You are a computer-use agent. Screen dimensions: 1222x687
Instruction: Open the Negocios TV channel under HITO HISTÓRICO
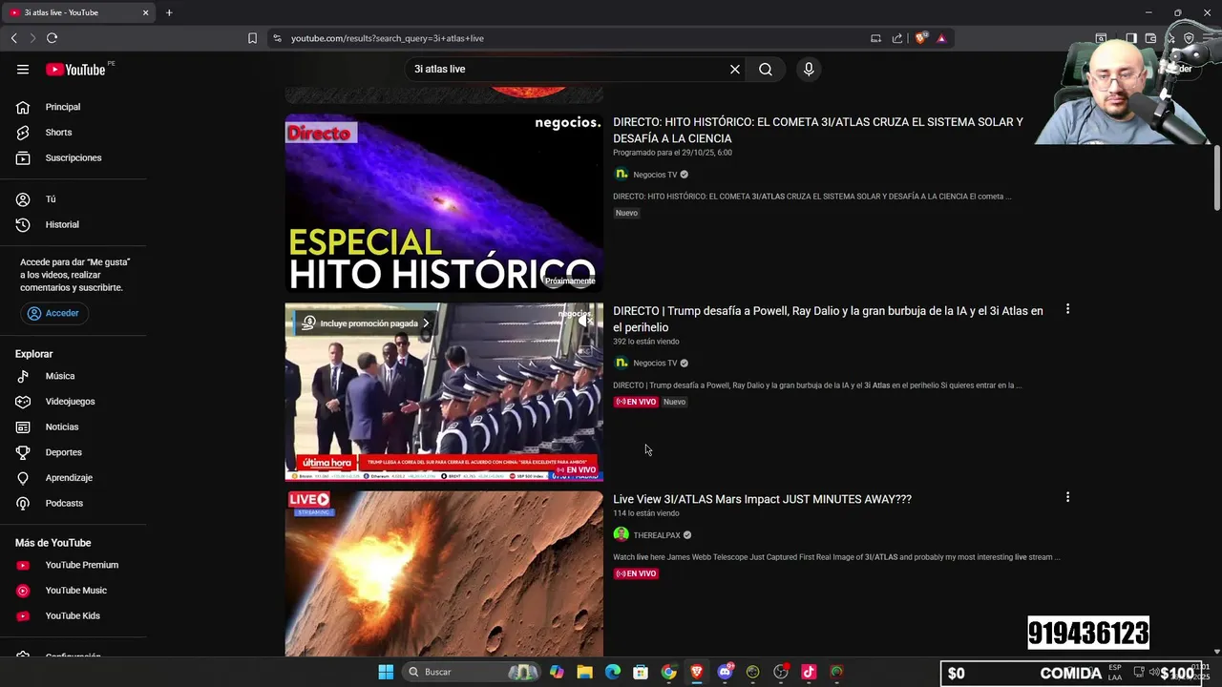(x=655, y=175)
